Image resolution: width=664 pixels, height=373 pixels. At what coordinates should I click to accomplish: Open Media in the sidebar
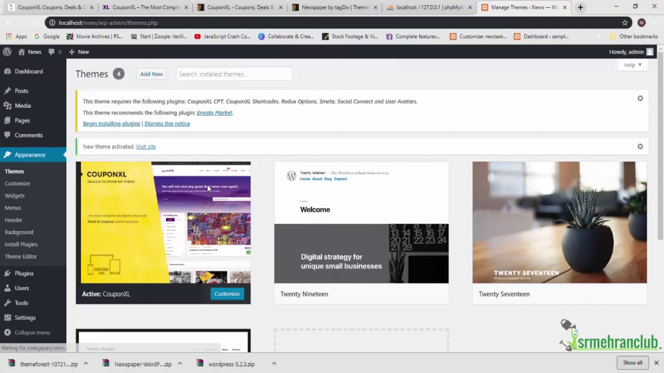coord(33,106)
